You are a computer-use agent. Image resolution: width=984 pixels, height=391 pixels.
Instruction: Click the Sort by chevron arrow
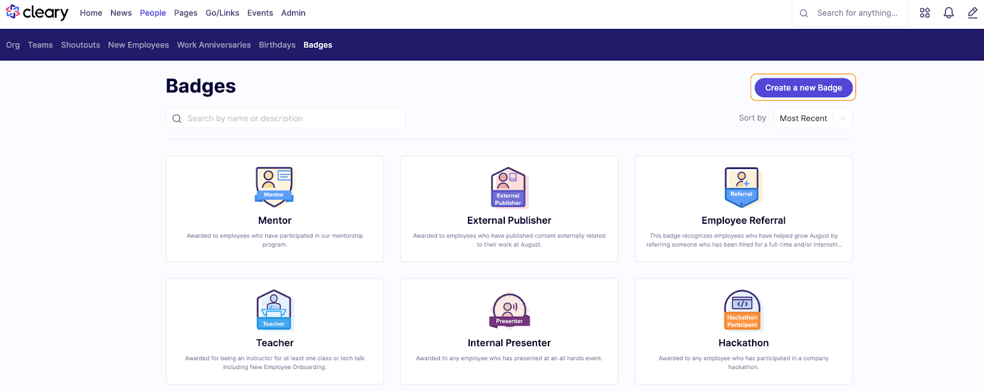[843, 119]
